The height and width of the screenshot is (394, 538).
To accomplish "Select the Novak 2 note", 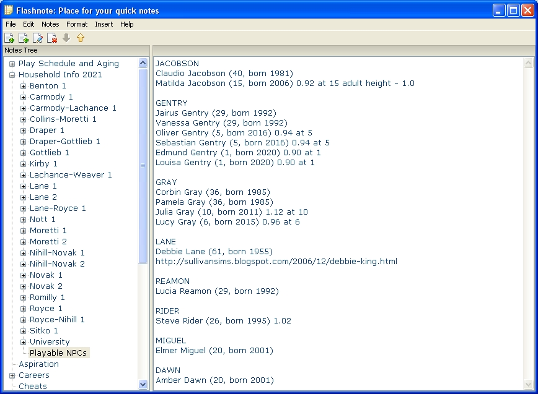I will tap(46, 286).
